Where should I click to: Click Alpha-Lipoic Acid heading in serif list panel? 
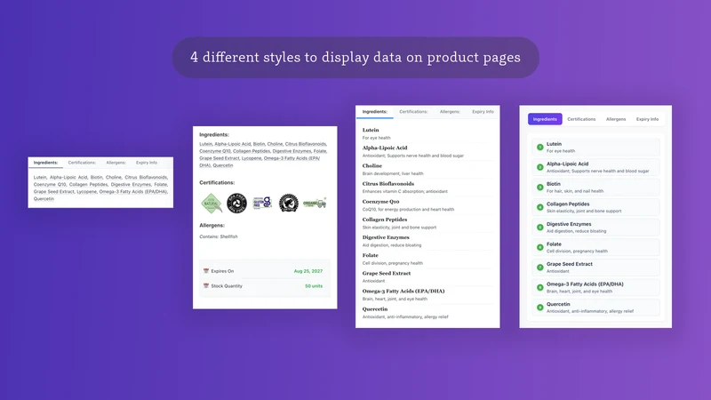pyautogui.click(x=385, y=148)
